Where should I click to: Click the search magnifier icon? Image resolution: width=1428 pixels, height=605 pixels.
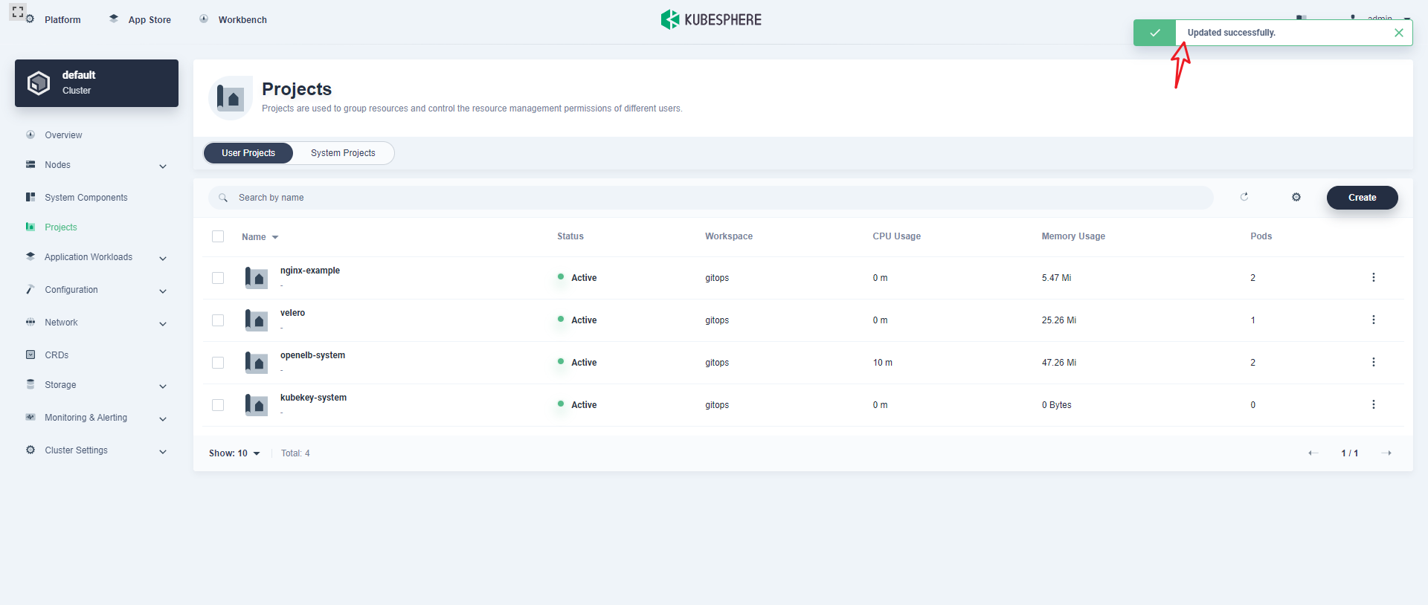pos(223,198)
